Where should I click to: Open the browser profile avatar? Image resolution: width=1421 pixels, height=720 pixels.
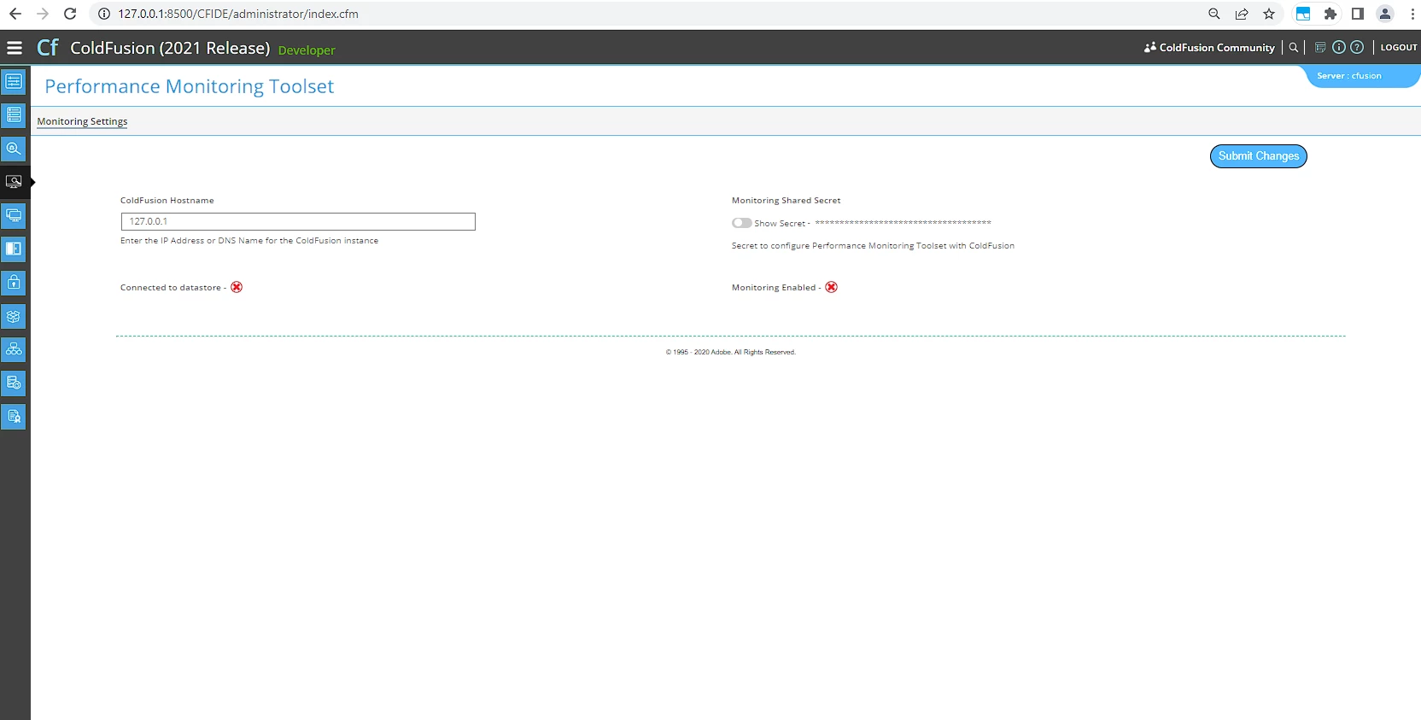pos(1385,14)
